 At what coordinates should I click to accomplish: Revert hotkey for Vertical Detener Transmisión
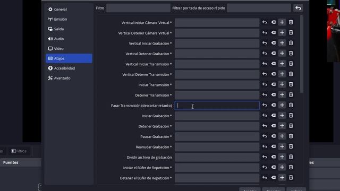click(x=265, y=74)
